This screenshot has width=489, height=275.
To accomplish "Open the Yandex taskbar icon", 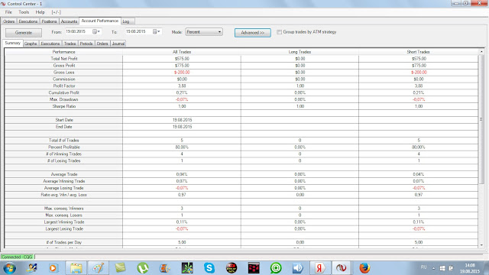I will click(319, 268).
